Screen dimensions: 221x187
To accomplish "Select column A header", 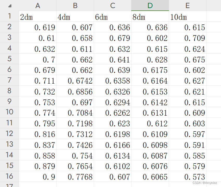I will (37, 5).
